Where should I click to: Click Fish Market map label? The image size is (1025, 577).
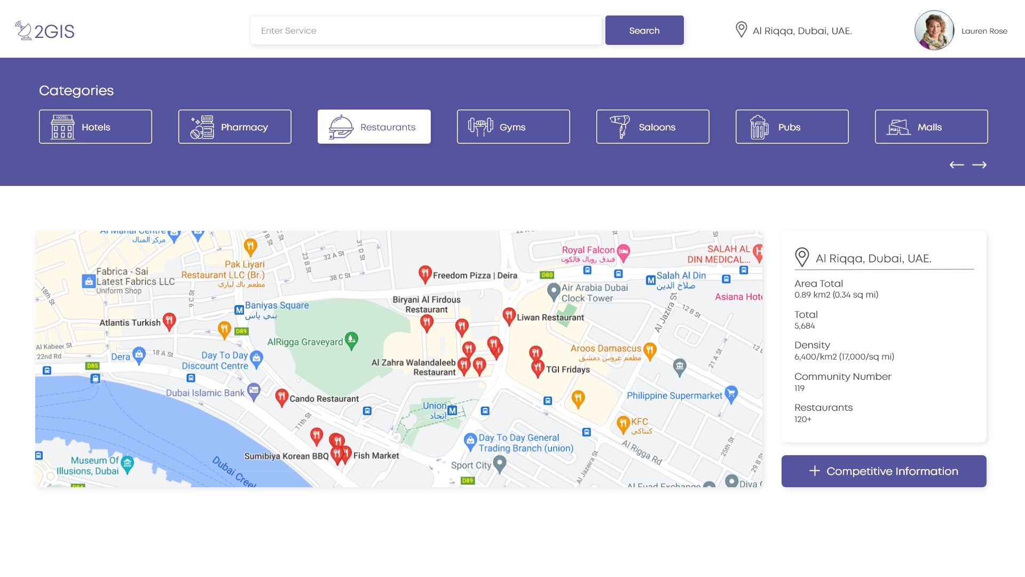376,456
